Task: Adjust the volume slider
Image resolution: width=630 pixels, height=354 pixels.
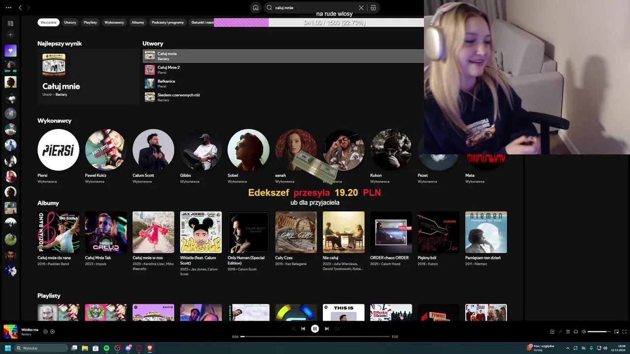Action: [599, 331]
